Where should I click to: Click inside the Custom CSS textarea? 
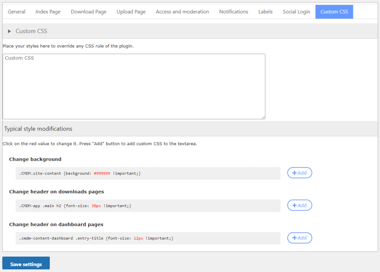point(134,87)
